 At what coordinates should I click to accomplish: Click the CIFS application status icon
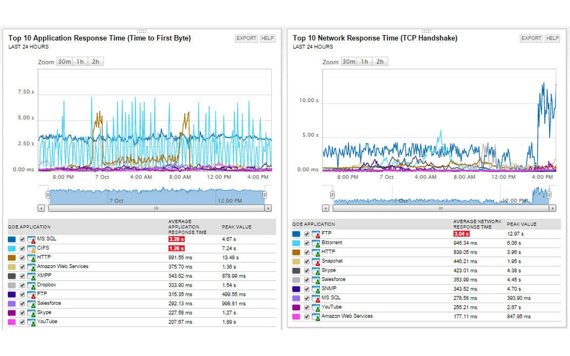(x=30, y=249)
